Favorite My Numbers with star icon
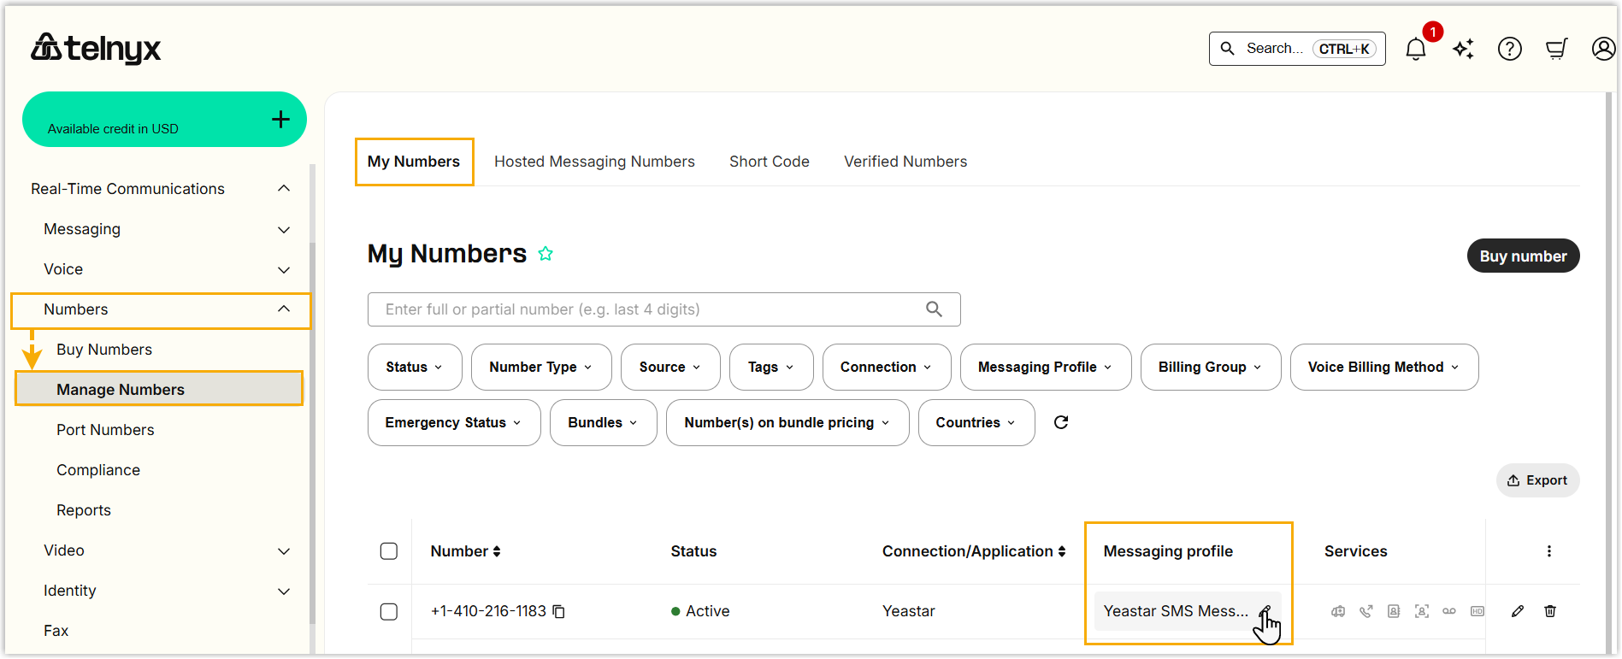Image resolution: width=1622 pixels, height=659 pixels. [x=546, y=254]
